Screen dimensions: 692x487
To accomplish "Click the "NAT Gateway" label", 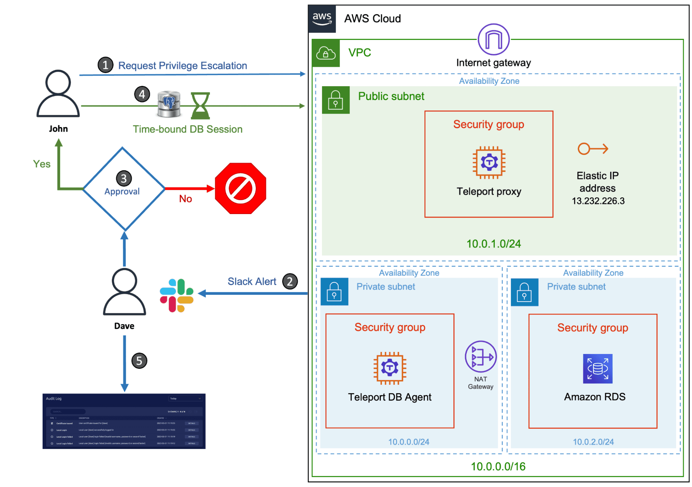I will tap(480, 383).
